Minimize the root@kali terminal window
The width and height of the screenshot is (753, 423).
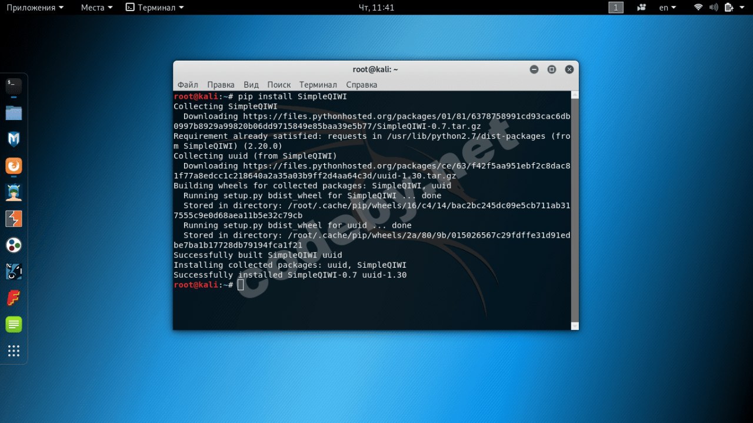(534, 69)
